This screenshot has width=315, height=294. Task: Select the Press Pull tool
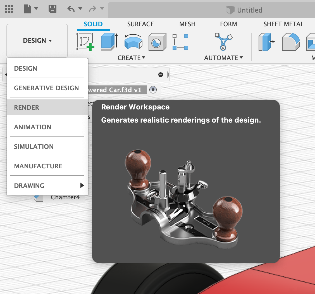267,42
